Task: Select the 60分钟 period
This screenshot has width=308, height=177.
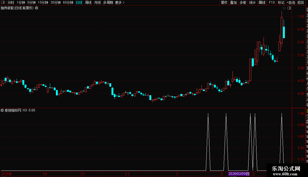Action: click(x=68, y=2)
